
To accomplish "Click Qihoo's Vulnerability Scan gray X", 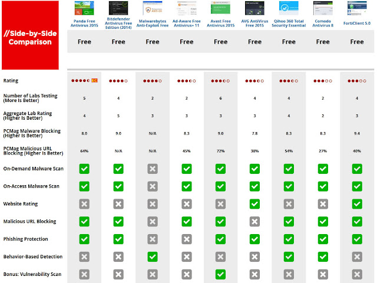I will click(x=289, y=274).
